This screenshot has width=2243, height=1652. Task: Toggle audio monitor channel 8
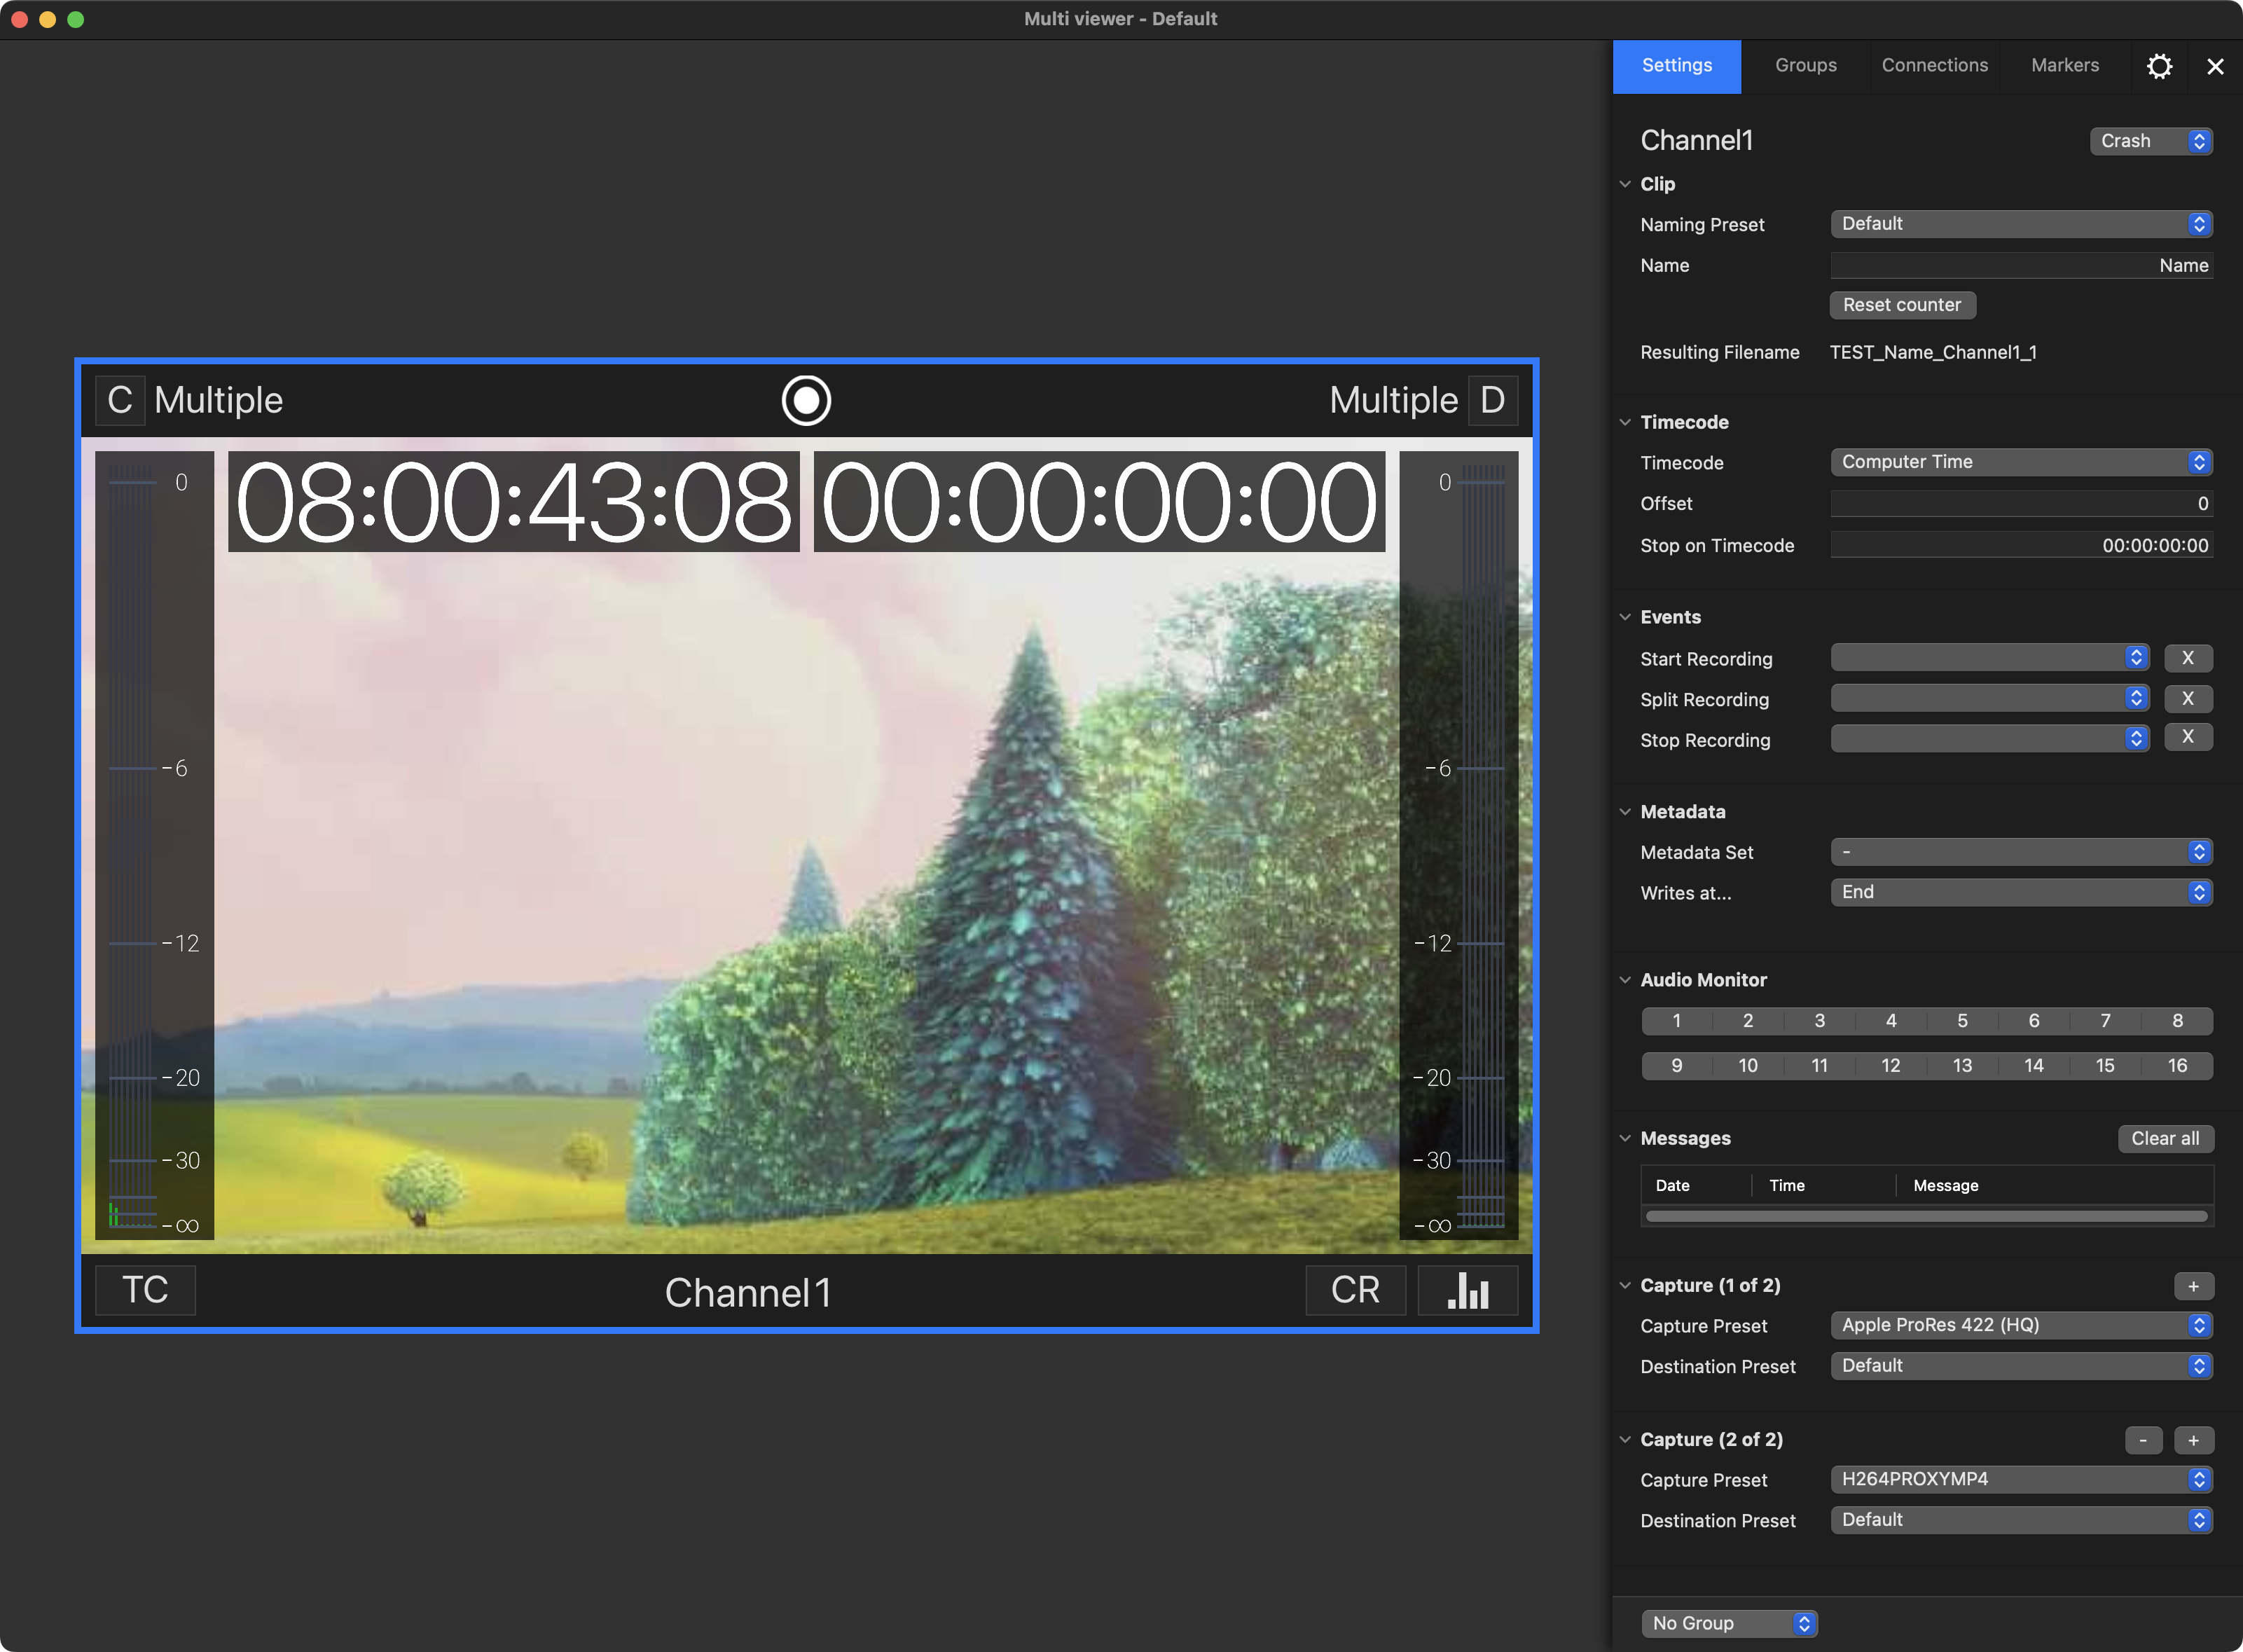tap(2177, 1021)
